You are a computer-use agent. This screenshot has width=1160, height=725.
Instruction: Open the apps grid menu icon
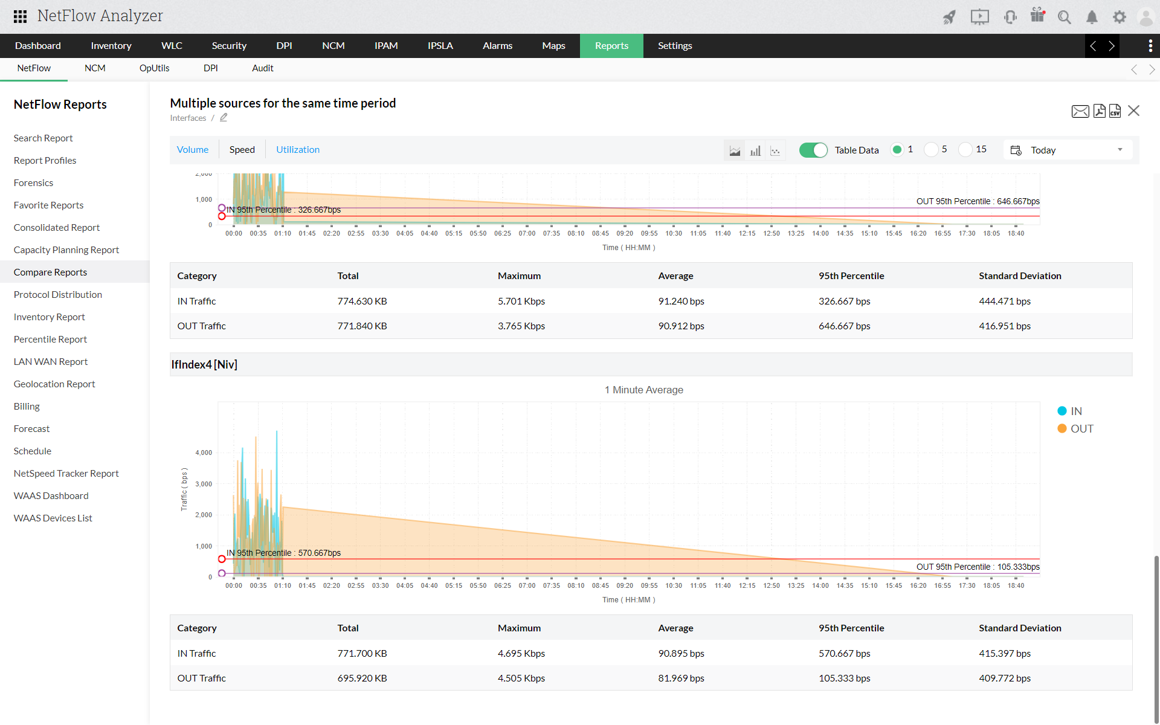click(20, 16)
